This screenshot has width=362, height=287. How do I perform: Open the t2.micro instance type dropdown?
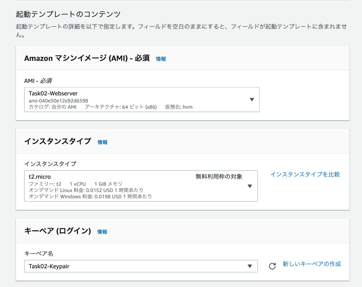(x=141, y=186)
